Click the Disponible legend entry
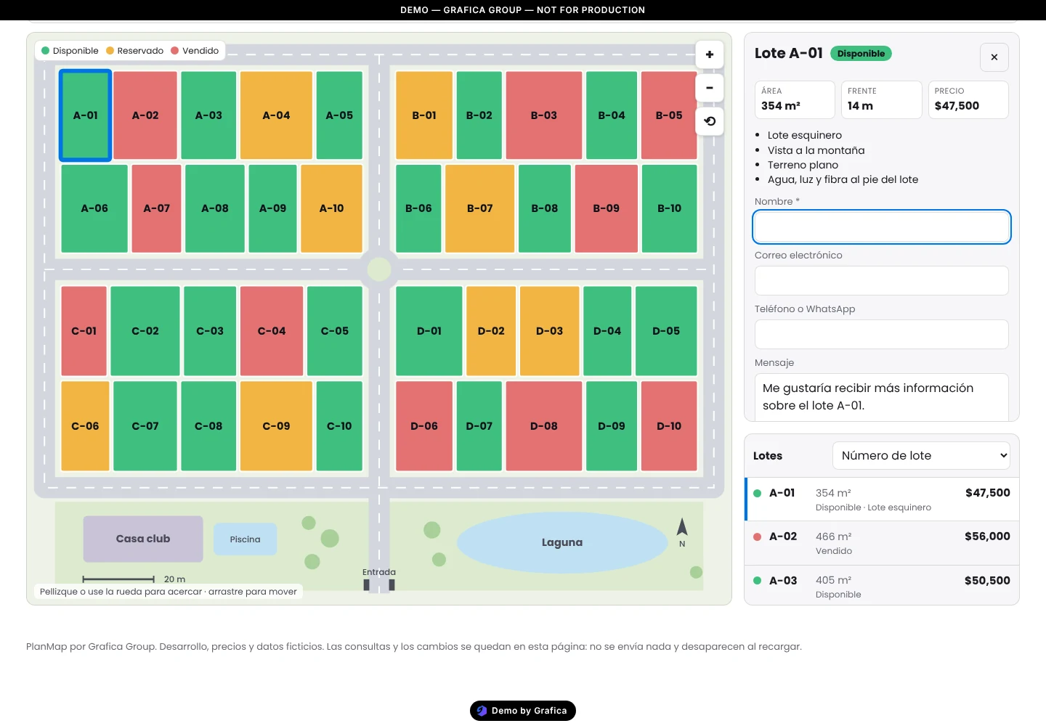This screenshot has width=1046, height=726. tap(70, 51)
